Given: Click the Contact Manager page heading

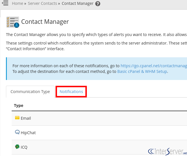Looking at the screenshot, I should (45, 22).
